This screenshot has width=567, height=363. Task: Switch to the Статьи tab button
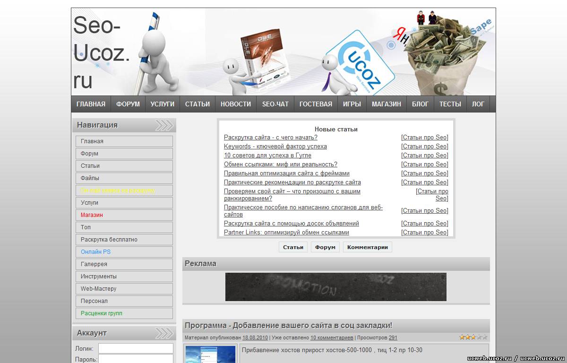(x=293, y=247)
